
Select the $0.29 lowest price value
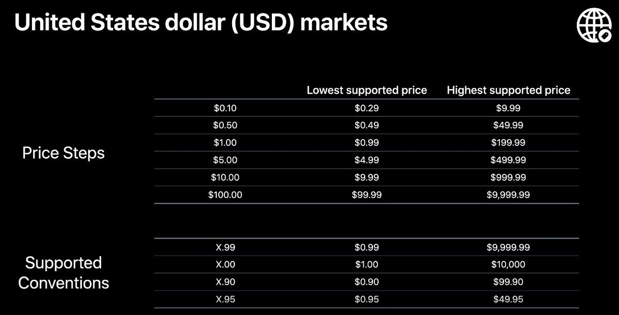pyautogui.click(x=367, y=108)
